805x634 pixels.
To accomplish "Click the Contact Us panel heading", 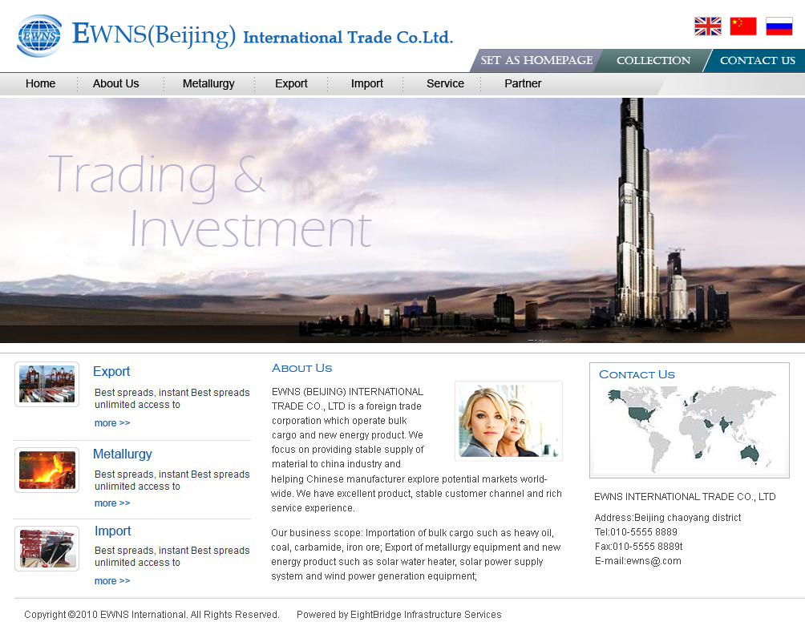I will pyautogui.click(x=637, y=375).
